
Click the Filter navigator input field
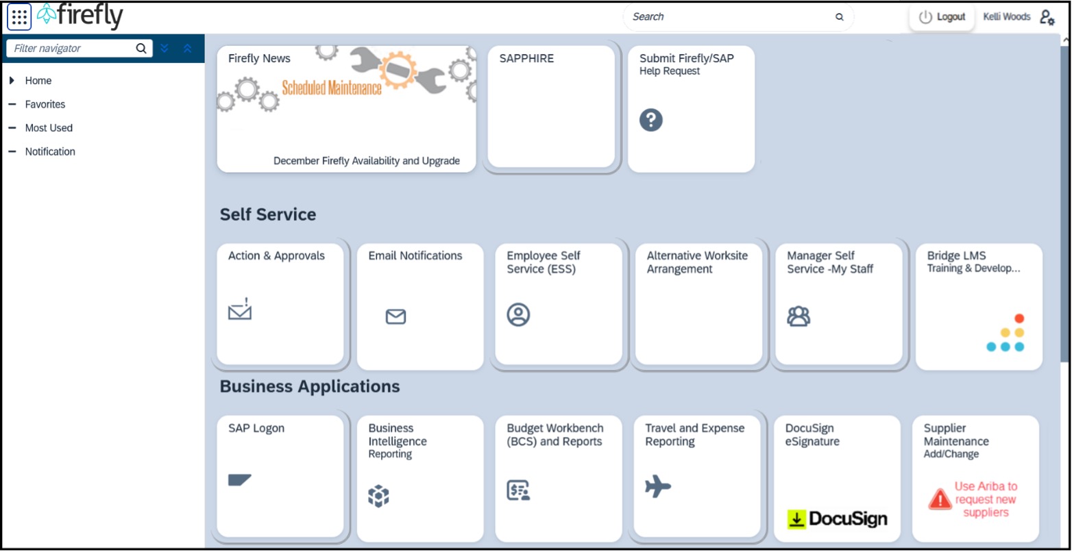(72, 49)
